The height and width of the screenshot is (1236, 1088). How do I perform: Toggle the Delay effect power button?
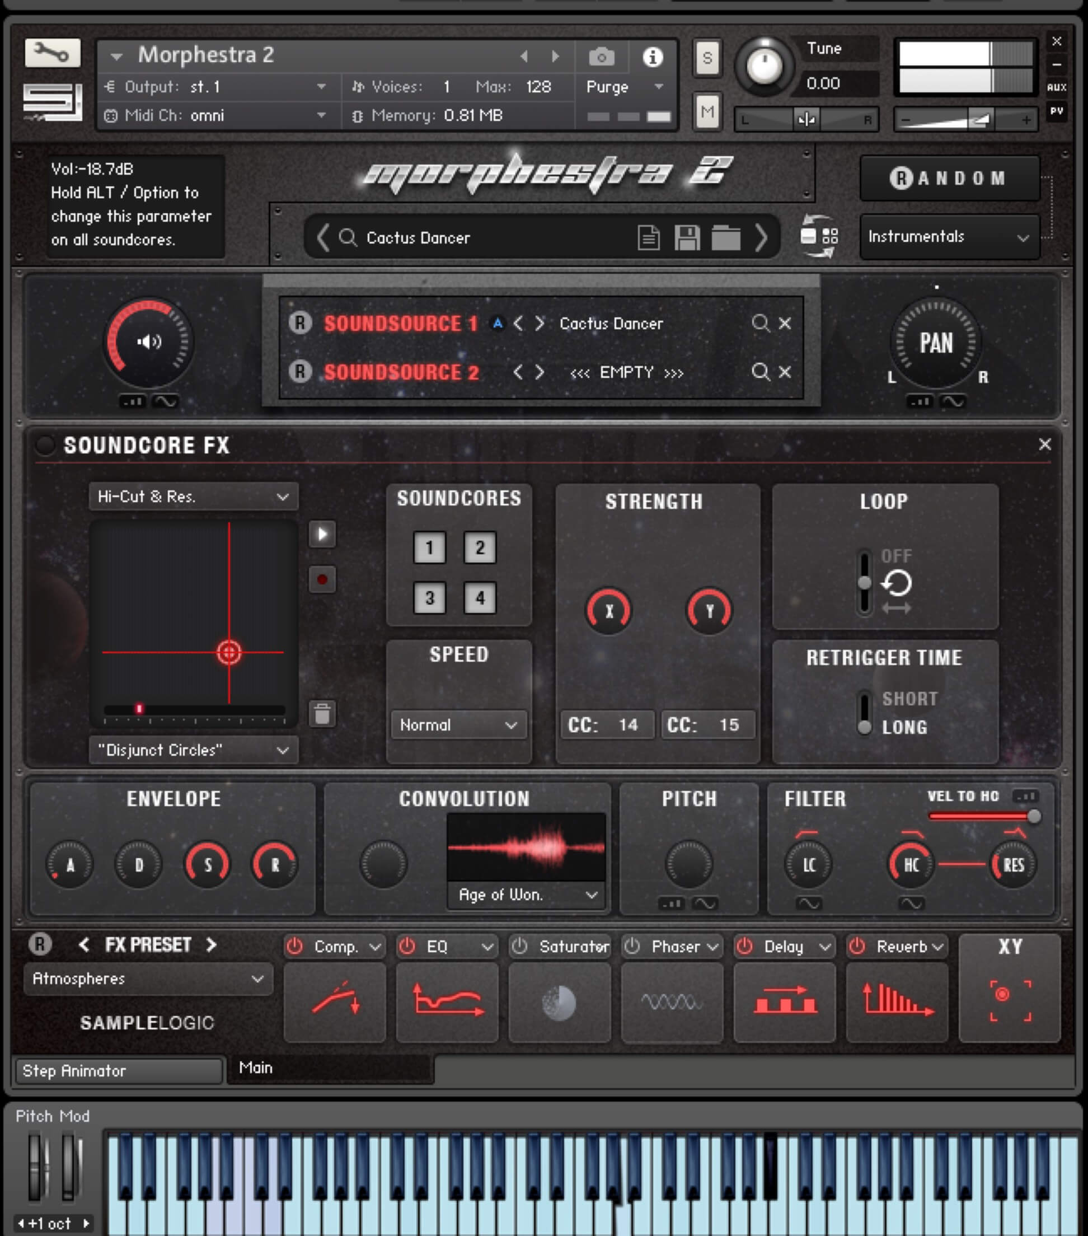744,945
